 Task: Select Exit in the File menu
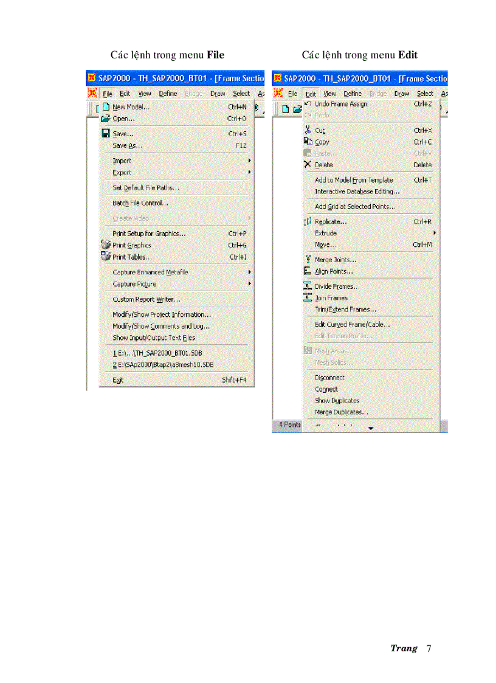point(118,380)
